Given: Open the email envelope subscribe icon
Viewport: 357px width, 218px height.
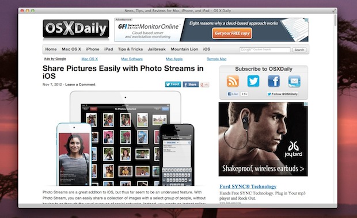Looking at the screenshot, I should [294, 81].
